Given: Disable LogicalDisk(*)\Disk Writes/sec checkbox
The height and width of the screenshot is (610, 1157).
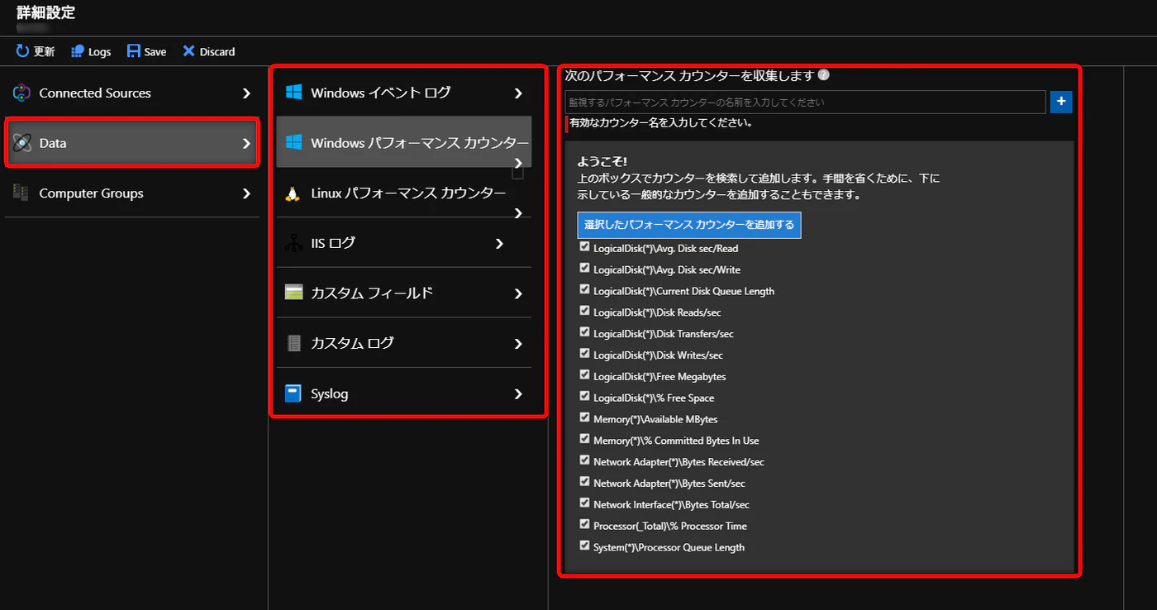Looking at the screenshot, I should click(585, 354).
